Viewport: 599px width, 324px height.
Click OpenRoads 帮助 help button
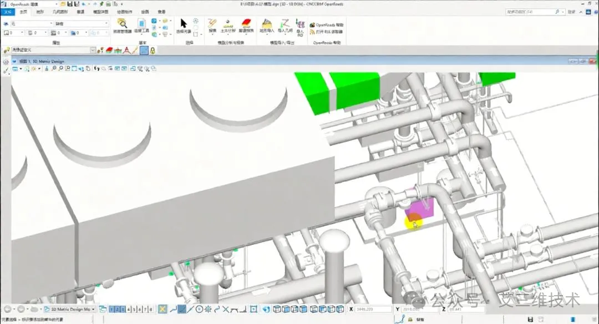327,25
